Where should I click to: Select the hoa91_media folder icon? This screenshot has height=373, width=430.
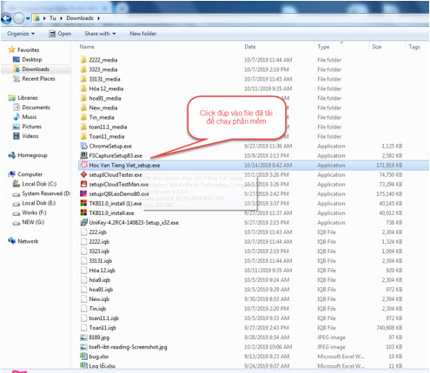click(83, 98)
